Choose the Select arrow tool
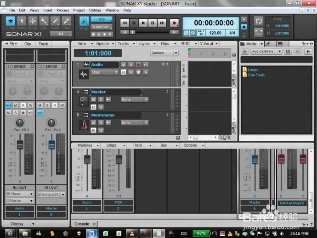The width and height of the screenshot is (317, 238). tap(22, 21)
